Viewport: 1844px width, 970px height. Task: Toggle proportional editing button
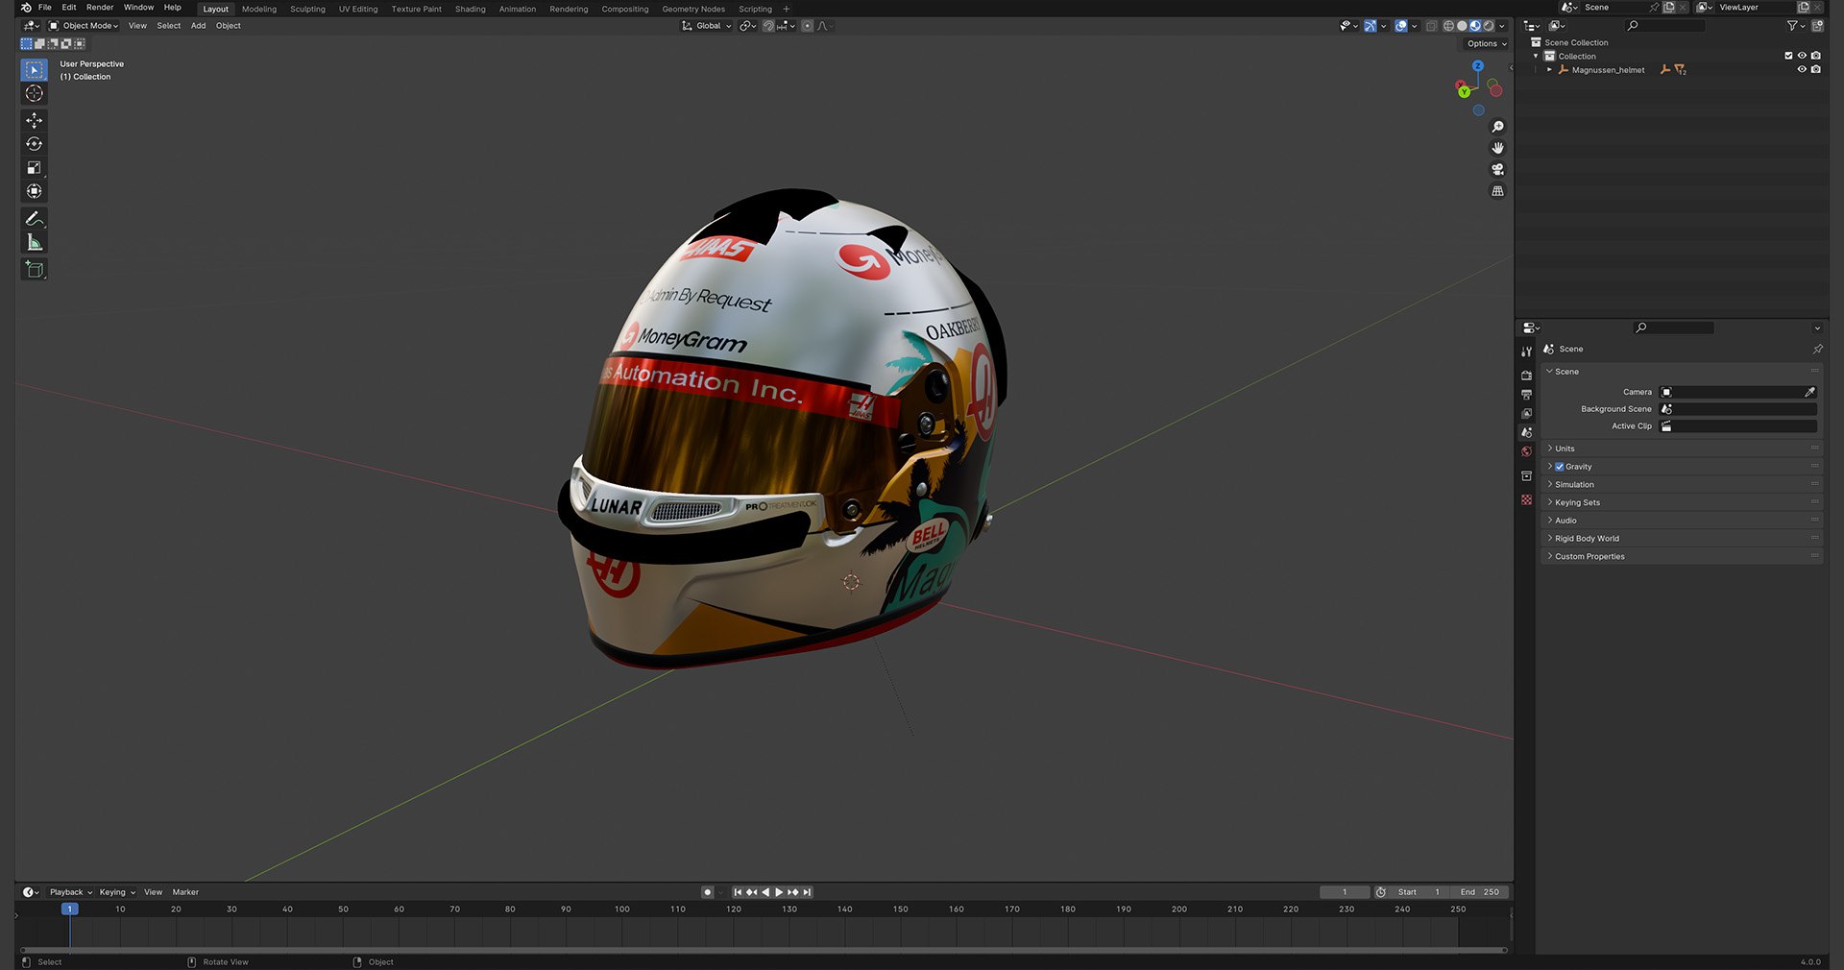tap(807, 26)
